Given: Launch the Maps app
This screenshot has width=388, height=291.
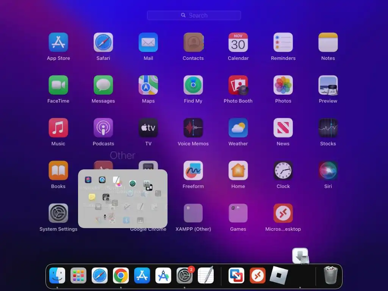Looking at the screenshot, I should tap(148, 85).
